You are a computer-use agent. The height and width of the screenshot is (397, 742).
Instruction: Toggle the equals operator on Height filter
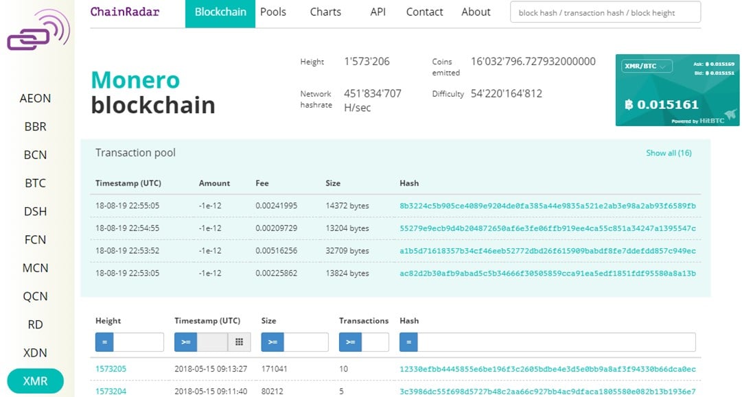(x=104, y=342)
